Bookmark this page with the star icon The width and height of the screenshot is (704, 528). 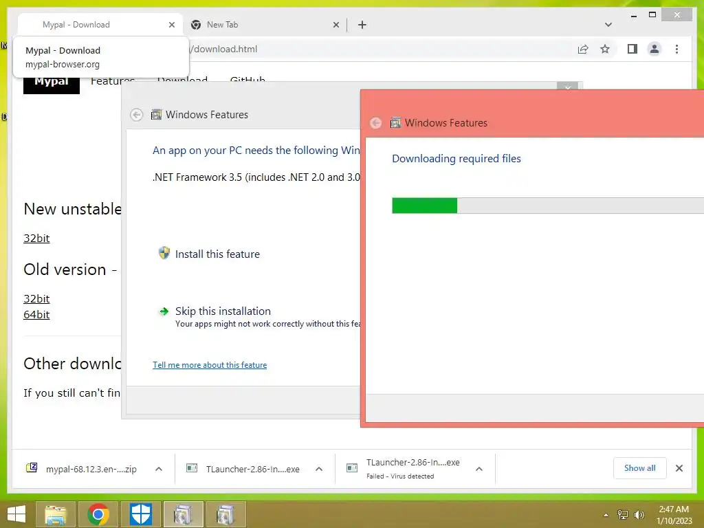(x=605, y=49)
